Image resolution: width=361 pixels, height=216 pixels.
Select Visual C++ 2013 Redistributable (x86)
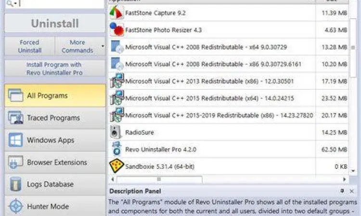(x=228, y=81)
